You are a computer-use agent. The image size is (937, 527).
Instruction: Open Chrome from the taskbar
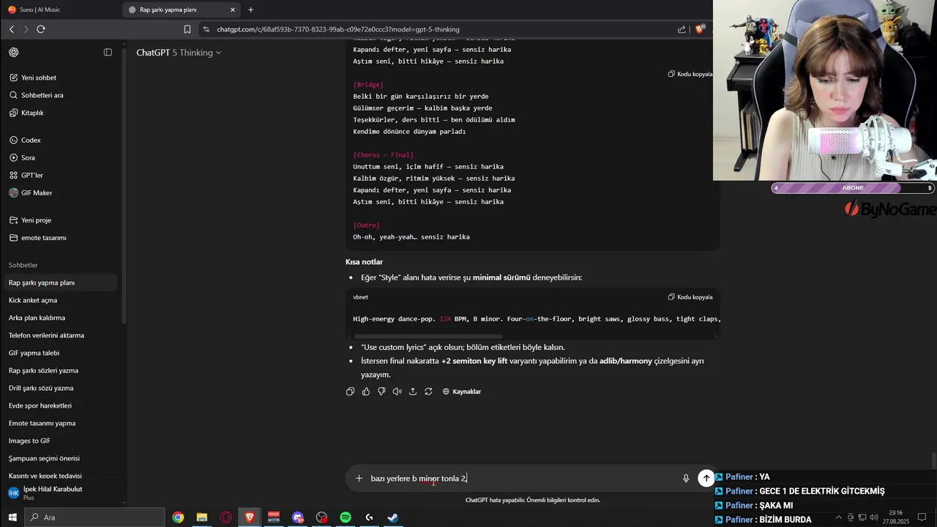178,517
